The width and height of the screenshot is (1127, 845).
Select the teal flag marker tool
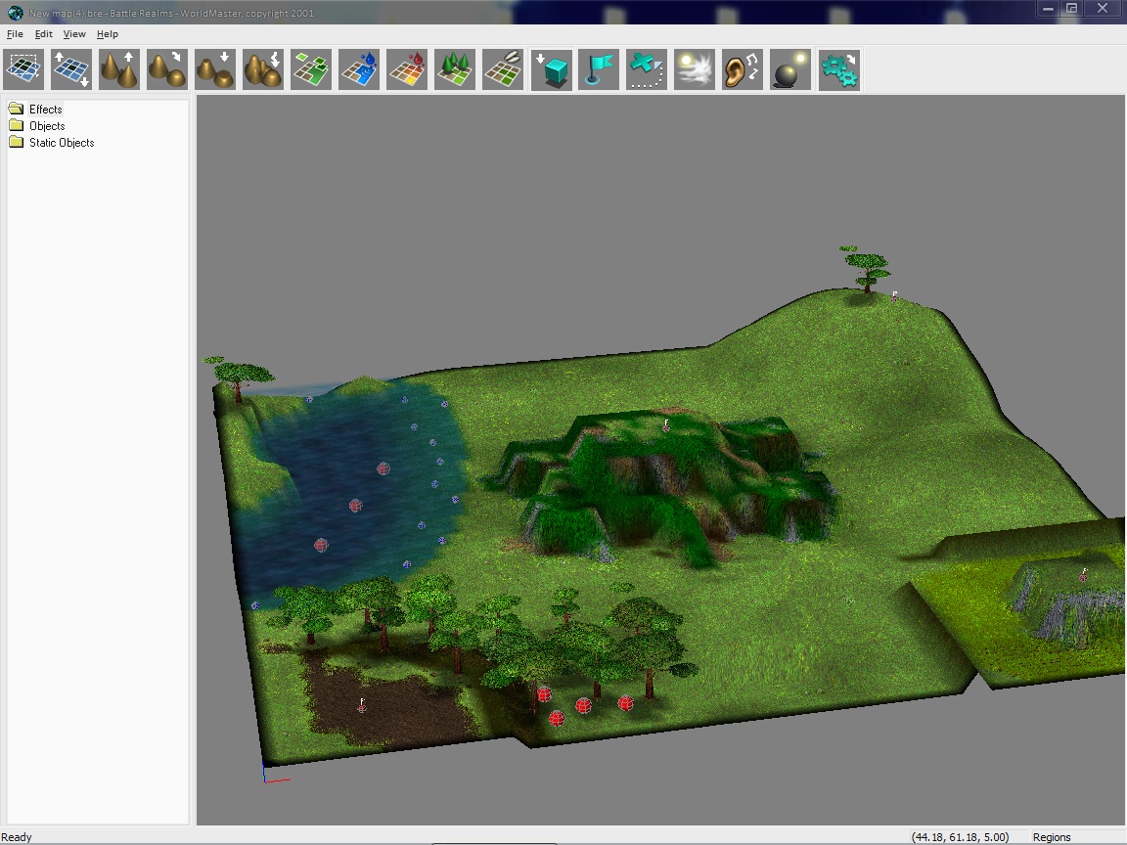[x=599, y=69]
